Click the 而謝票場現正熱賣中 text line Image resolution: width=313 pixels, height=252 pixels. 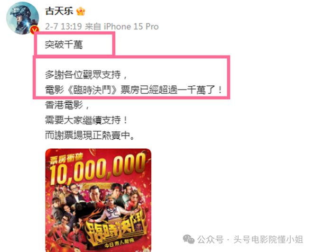[x=90, y=135]
